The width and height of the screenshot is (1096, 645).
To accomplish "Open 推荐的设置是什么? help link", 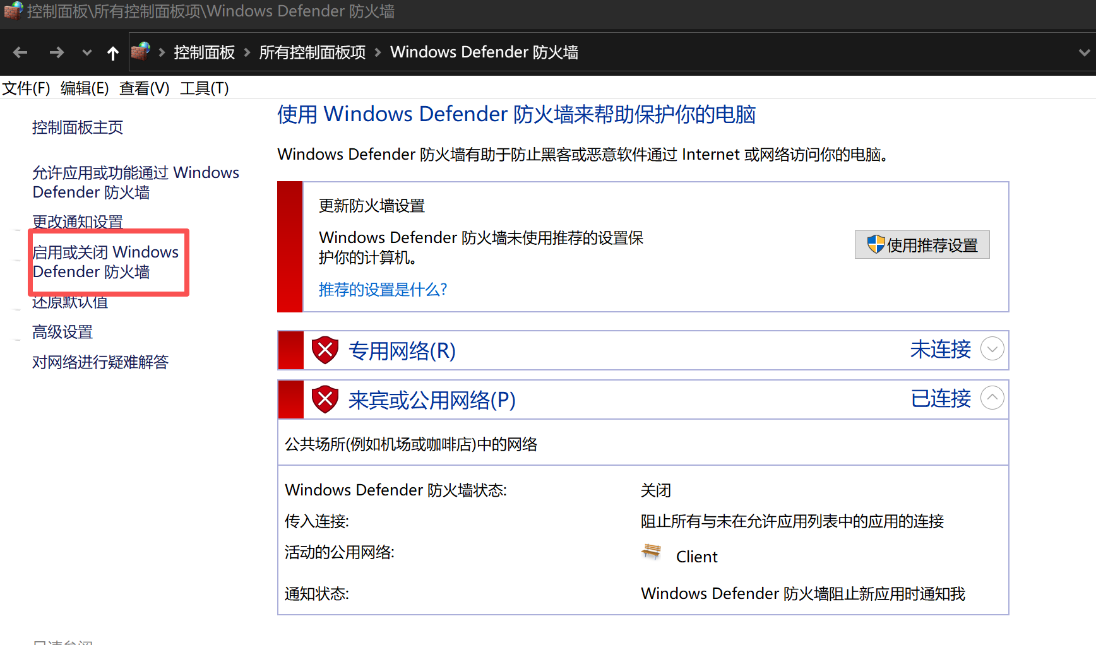I will tap(383, 290).
